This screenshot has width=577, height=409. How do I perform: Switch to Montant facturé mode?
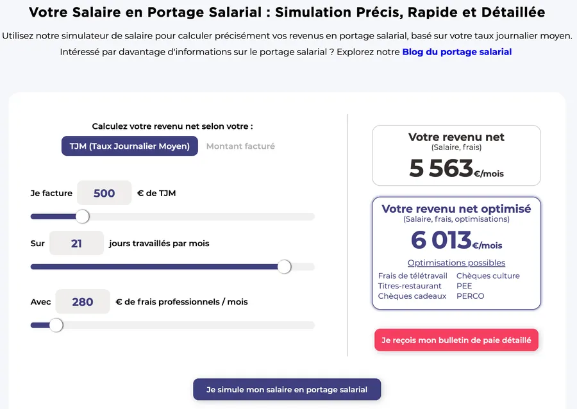(240, 146)
